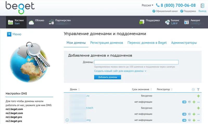The width and height of the screenshot is (208, 124).
Task: Click нет информации in the .org row
Action: [143, 120]
